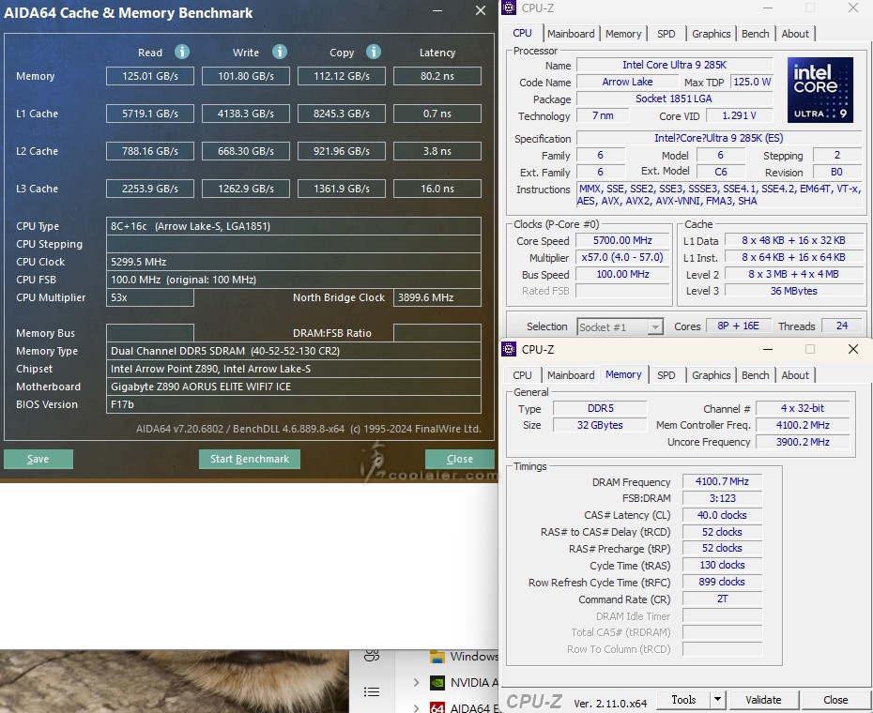Click the info icon beside Write

click(280, 52)
